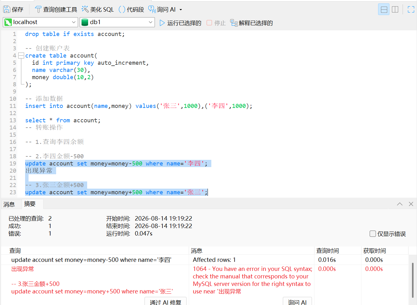Open the Code Snippet (代码段) panel
Viewport: 417px width, 305px height.
(x=131, y=9)
